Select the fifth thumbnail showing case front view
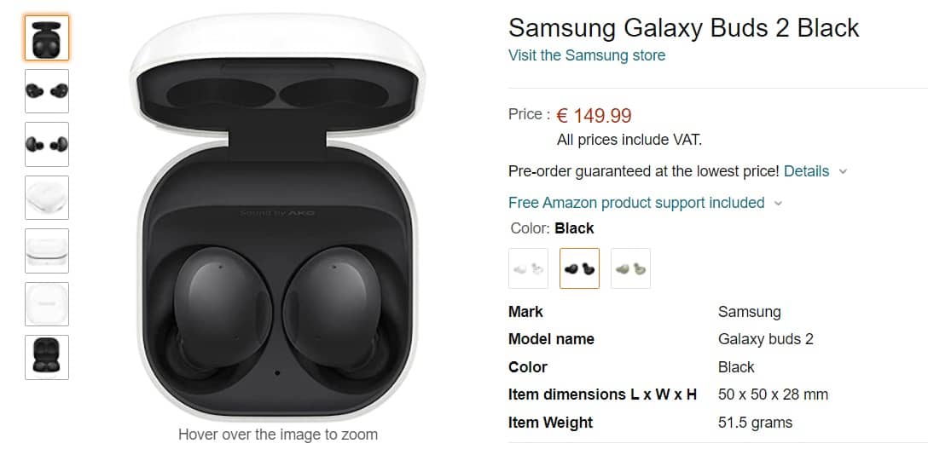The image size is (928, 455). pyautogui.click(x=47, y=251)
